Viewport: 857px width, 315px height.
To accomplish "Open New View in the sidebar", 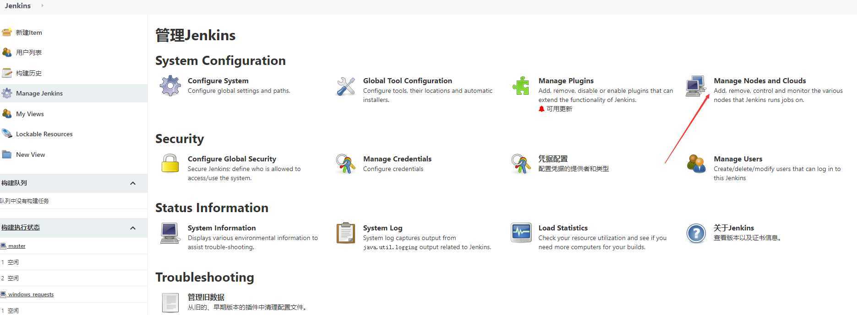I will (x=31, y=155).
